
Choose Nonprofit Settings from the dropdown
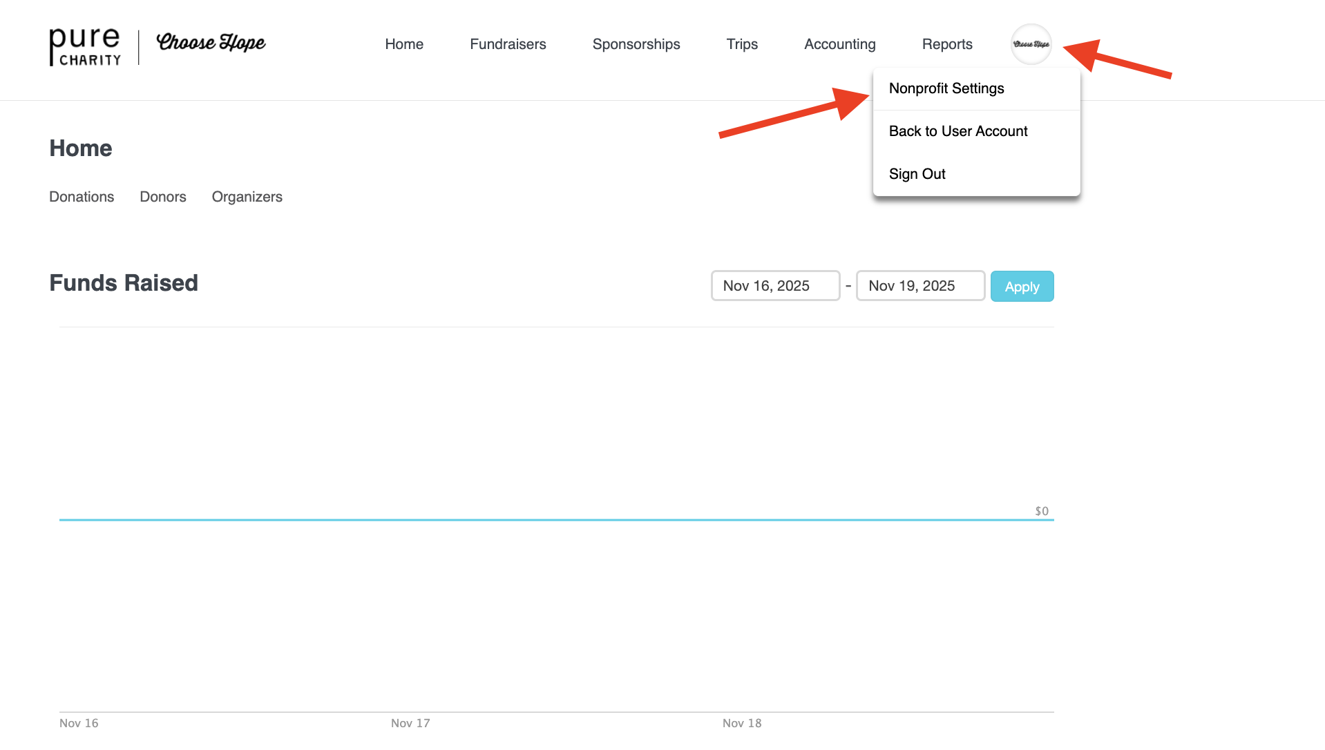(x=946, y=88)
